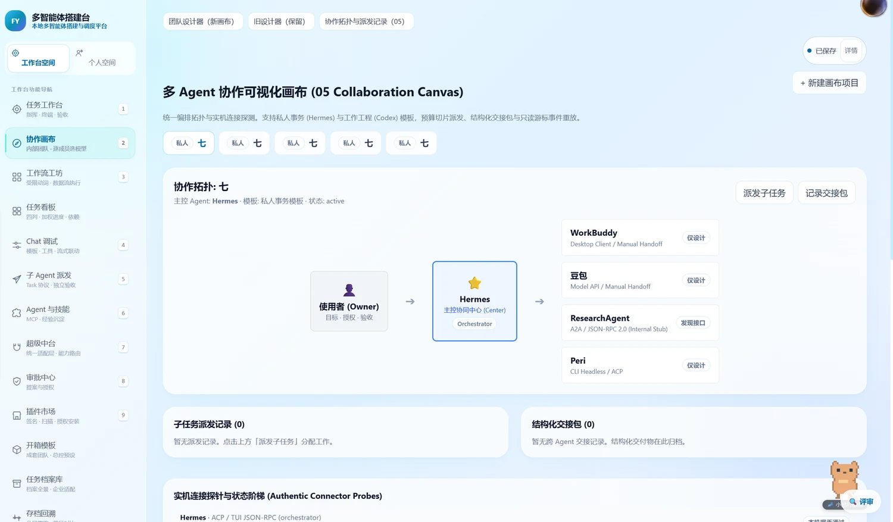Click the FY platform logo
Image resolution: width=893 pixels, height=522 pixels.
15,21
